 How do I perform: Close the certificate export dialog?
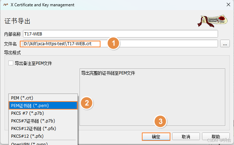point(228,5)
